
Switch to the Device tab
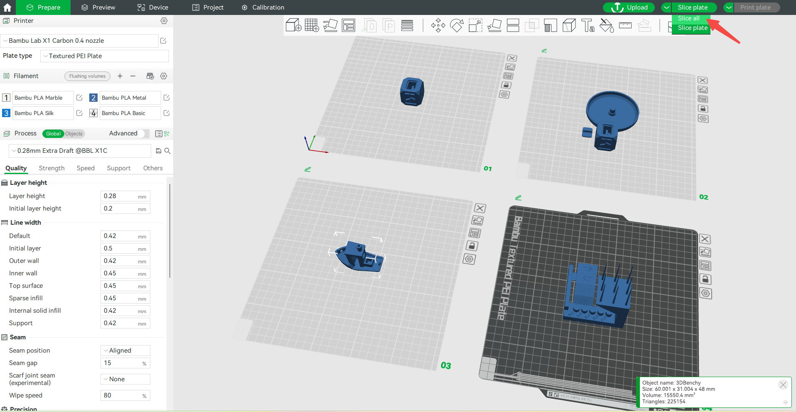(153, 7)
